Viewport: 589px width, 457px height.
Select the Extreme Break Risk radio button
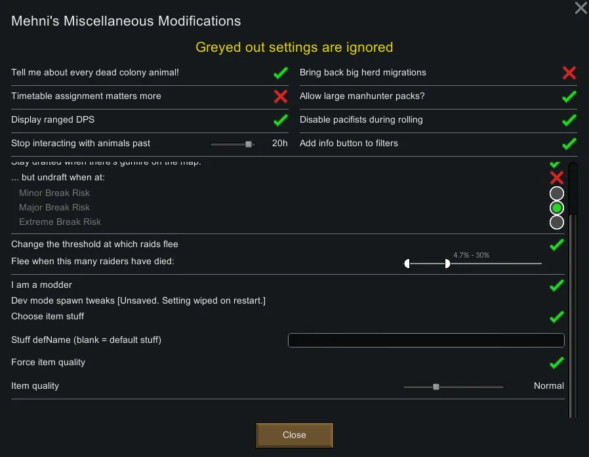pos(557,222)
